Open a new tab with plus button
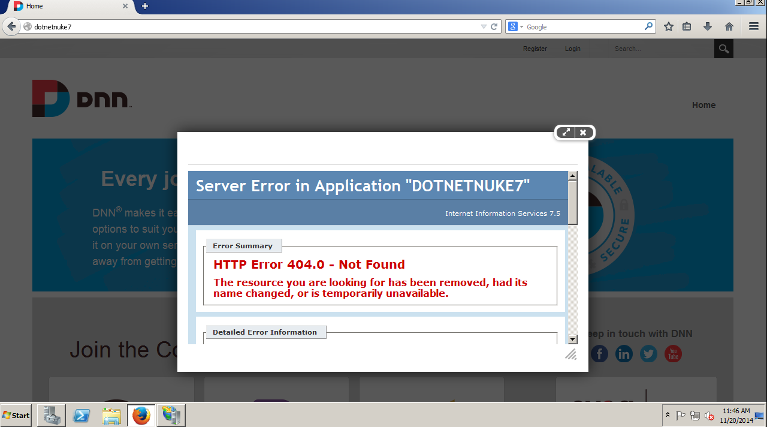This screenshot has width=767, height=427. (144, 6)
